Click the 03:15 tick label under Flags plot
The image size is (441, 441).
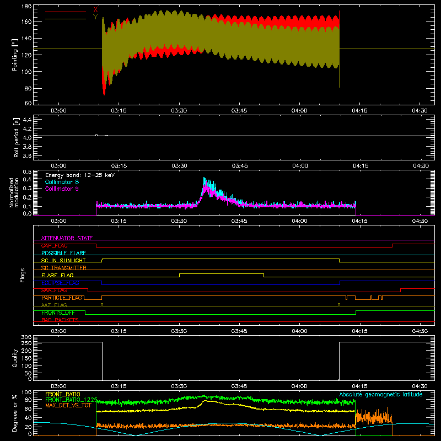point(119,331)
